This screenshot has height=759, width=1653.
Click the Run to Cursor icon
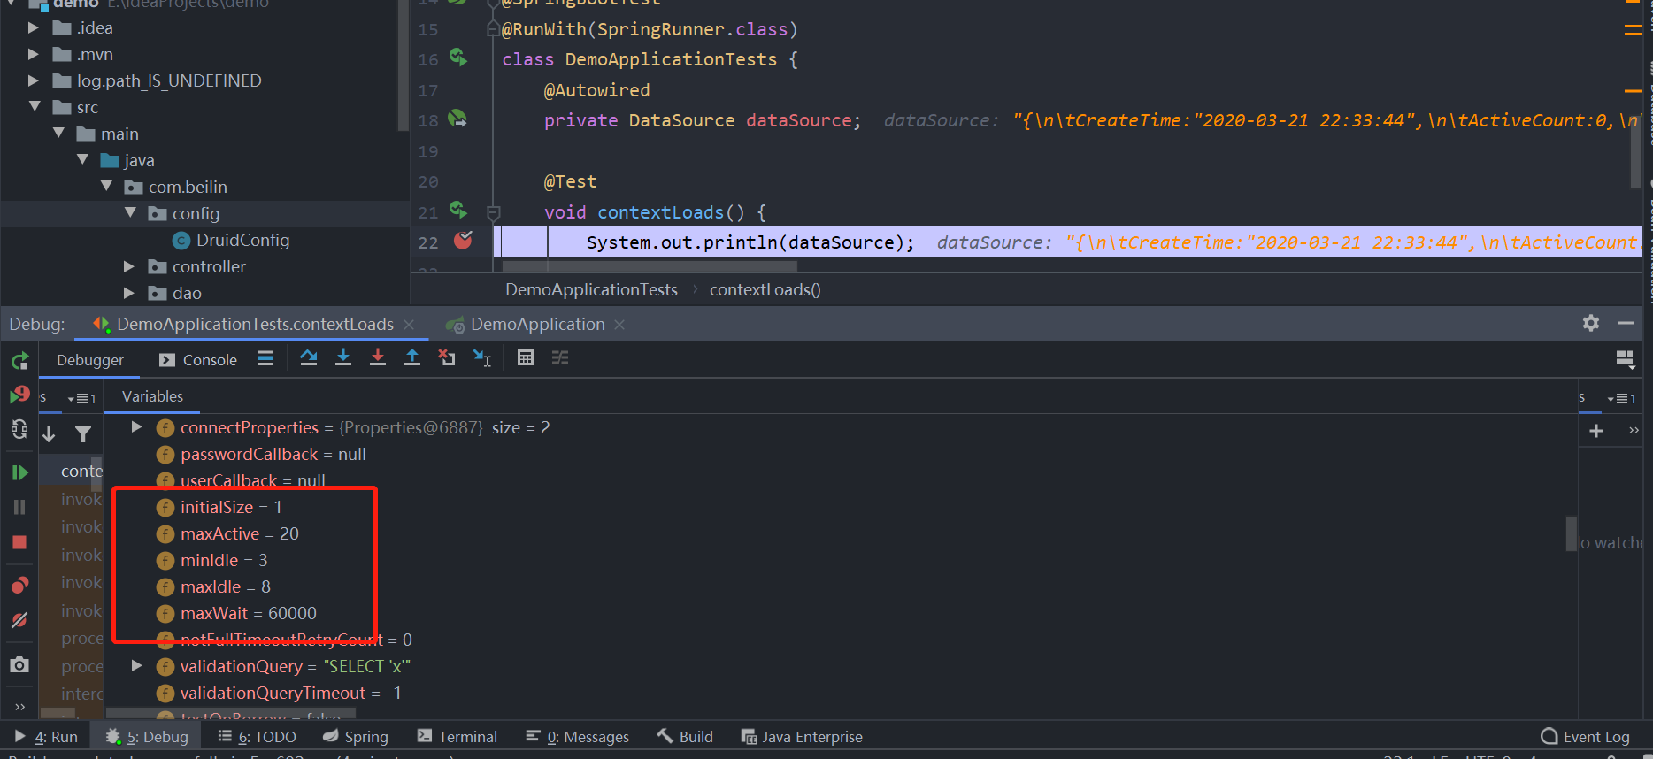tap(482, 358)
